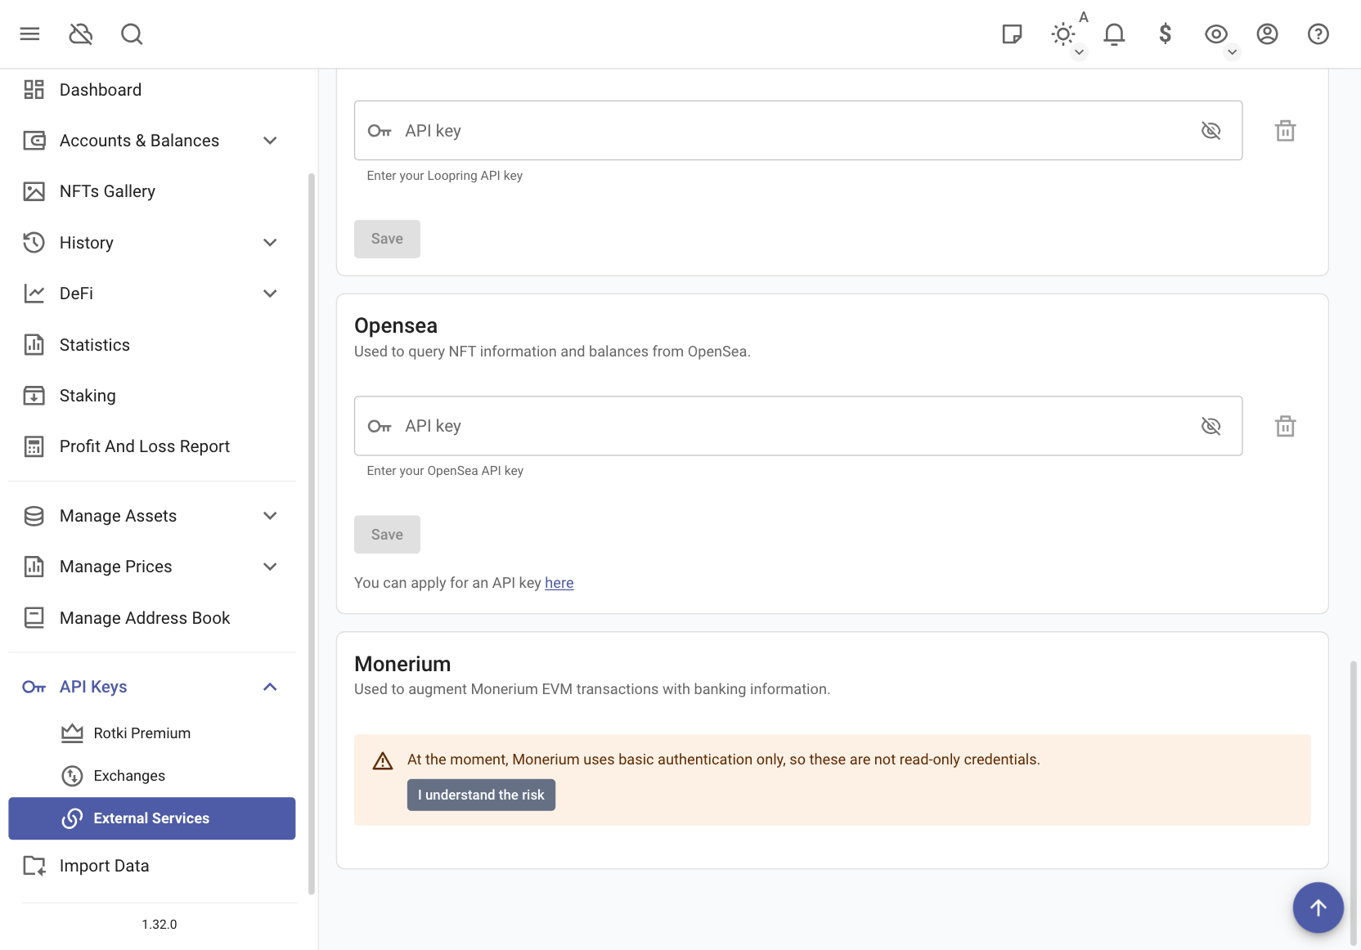
Task: Click the Accounts & Balances wallet icon
Action: click(x=34, y=141)
